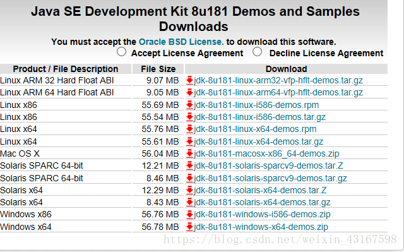Click the 56.76 MB file size cell

point(158,214)
